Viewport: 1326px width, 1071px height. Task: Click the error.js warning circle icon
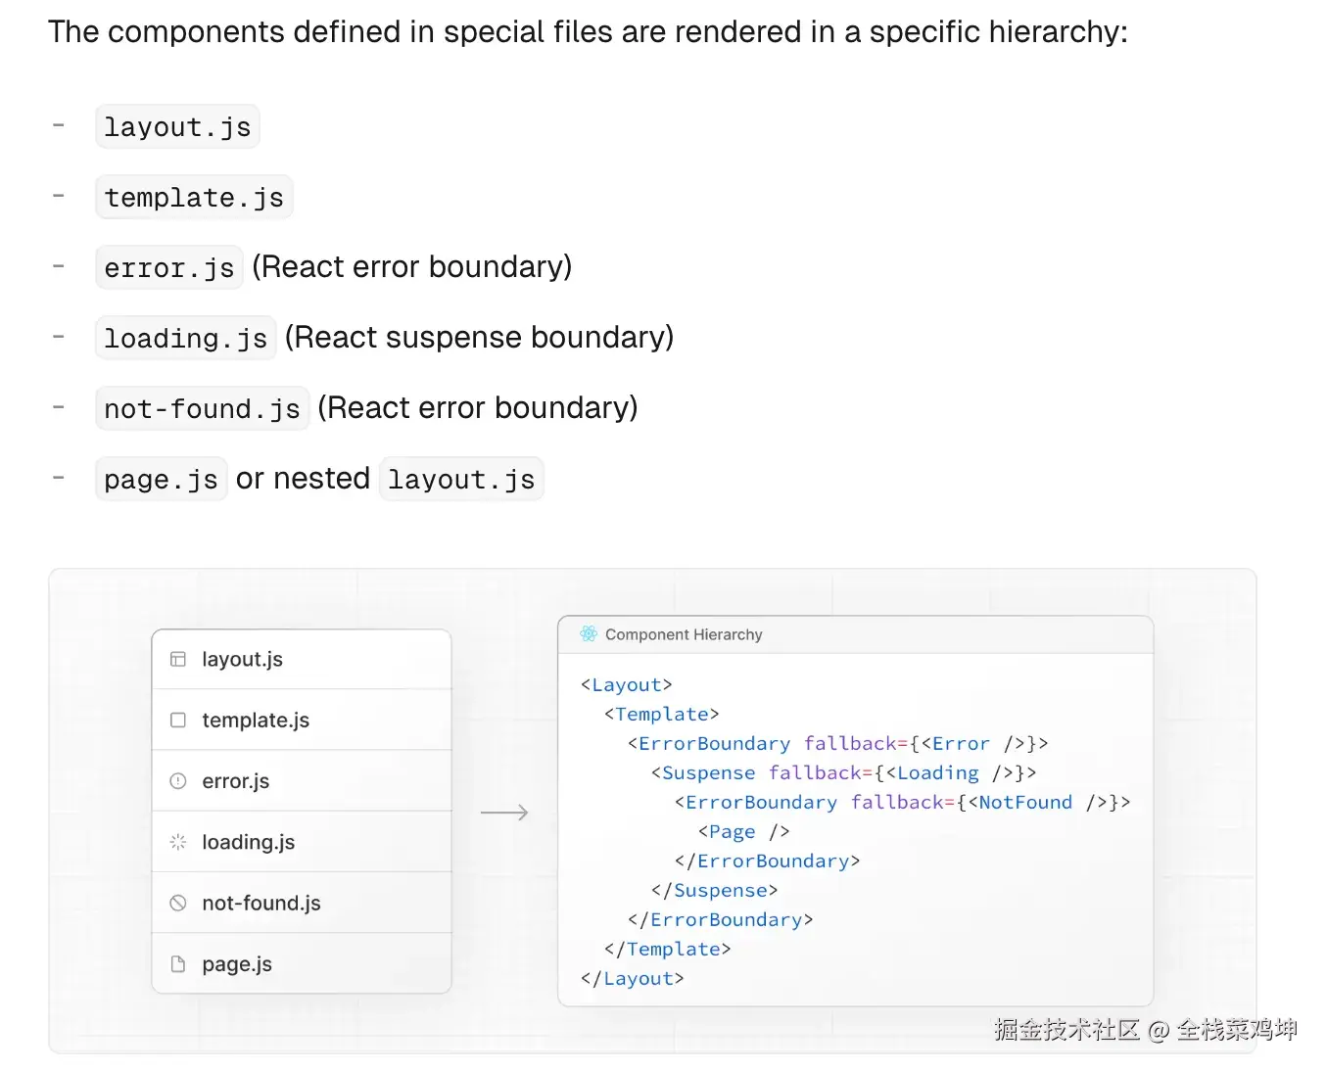(178, 781)
